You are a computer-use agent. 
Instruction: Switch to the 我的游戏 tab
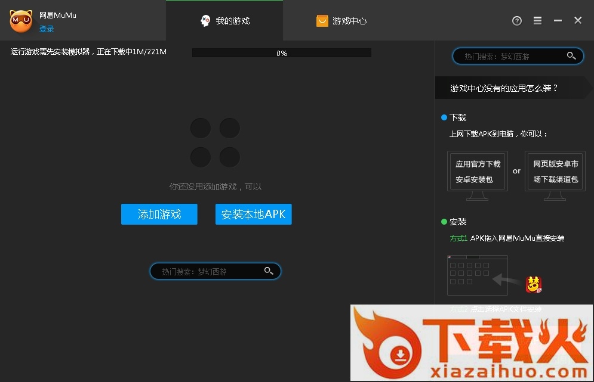pos(224,21)
